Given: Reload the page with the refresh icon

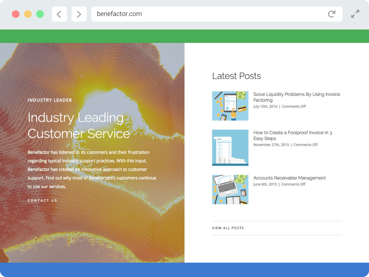Looking at the screenshot, I should (332, 14).
